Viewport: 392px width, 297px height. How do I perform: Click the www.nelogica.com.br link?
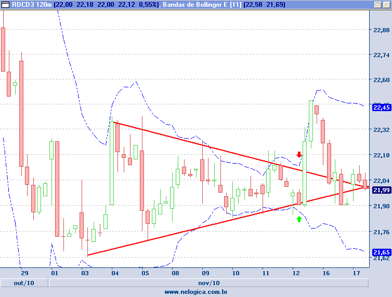coord(196,292)
